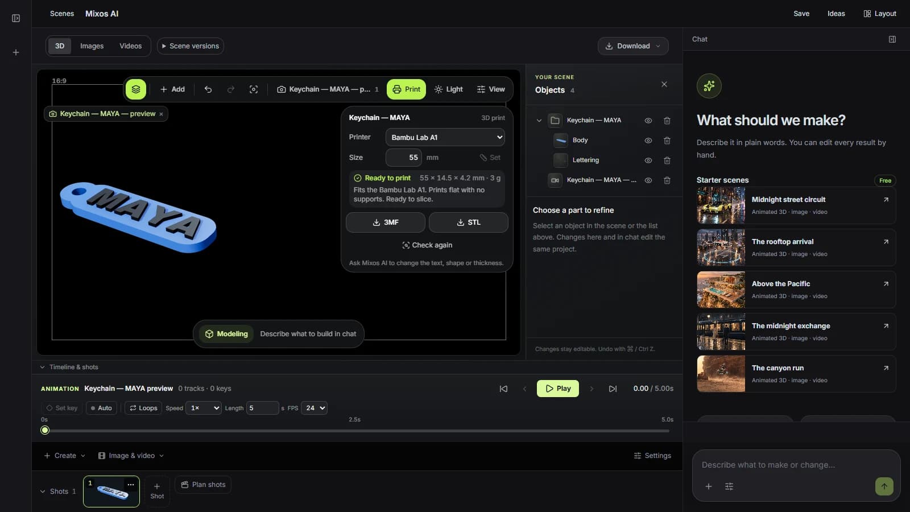This screenshot has height=512, width=910.
Task: Collapse the Chat panel icon
Action: click(x=892, y=39)
